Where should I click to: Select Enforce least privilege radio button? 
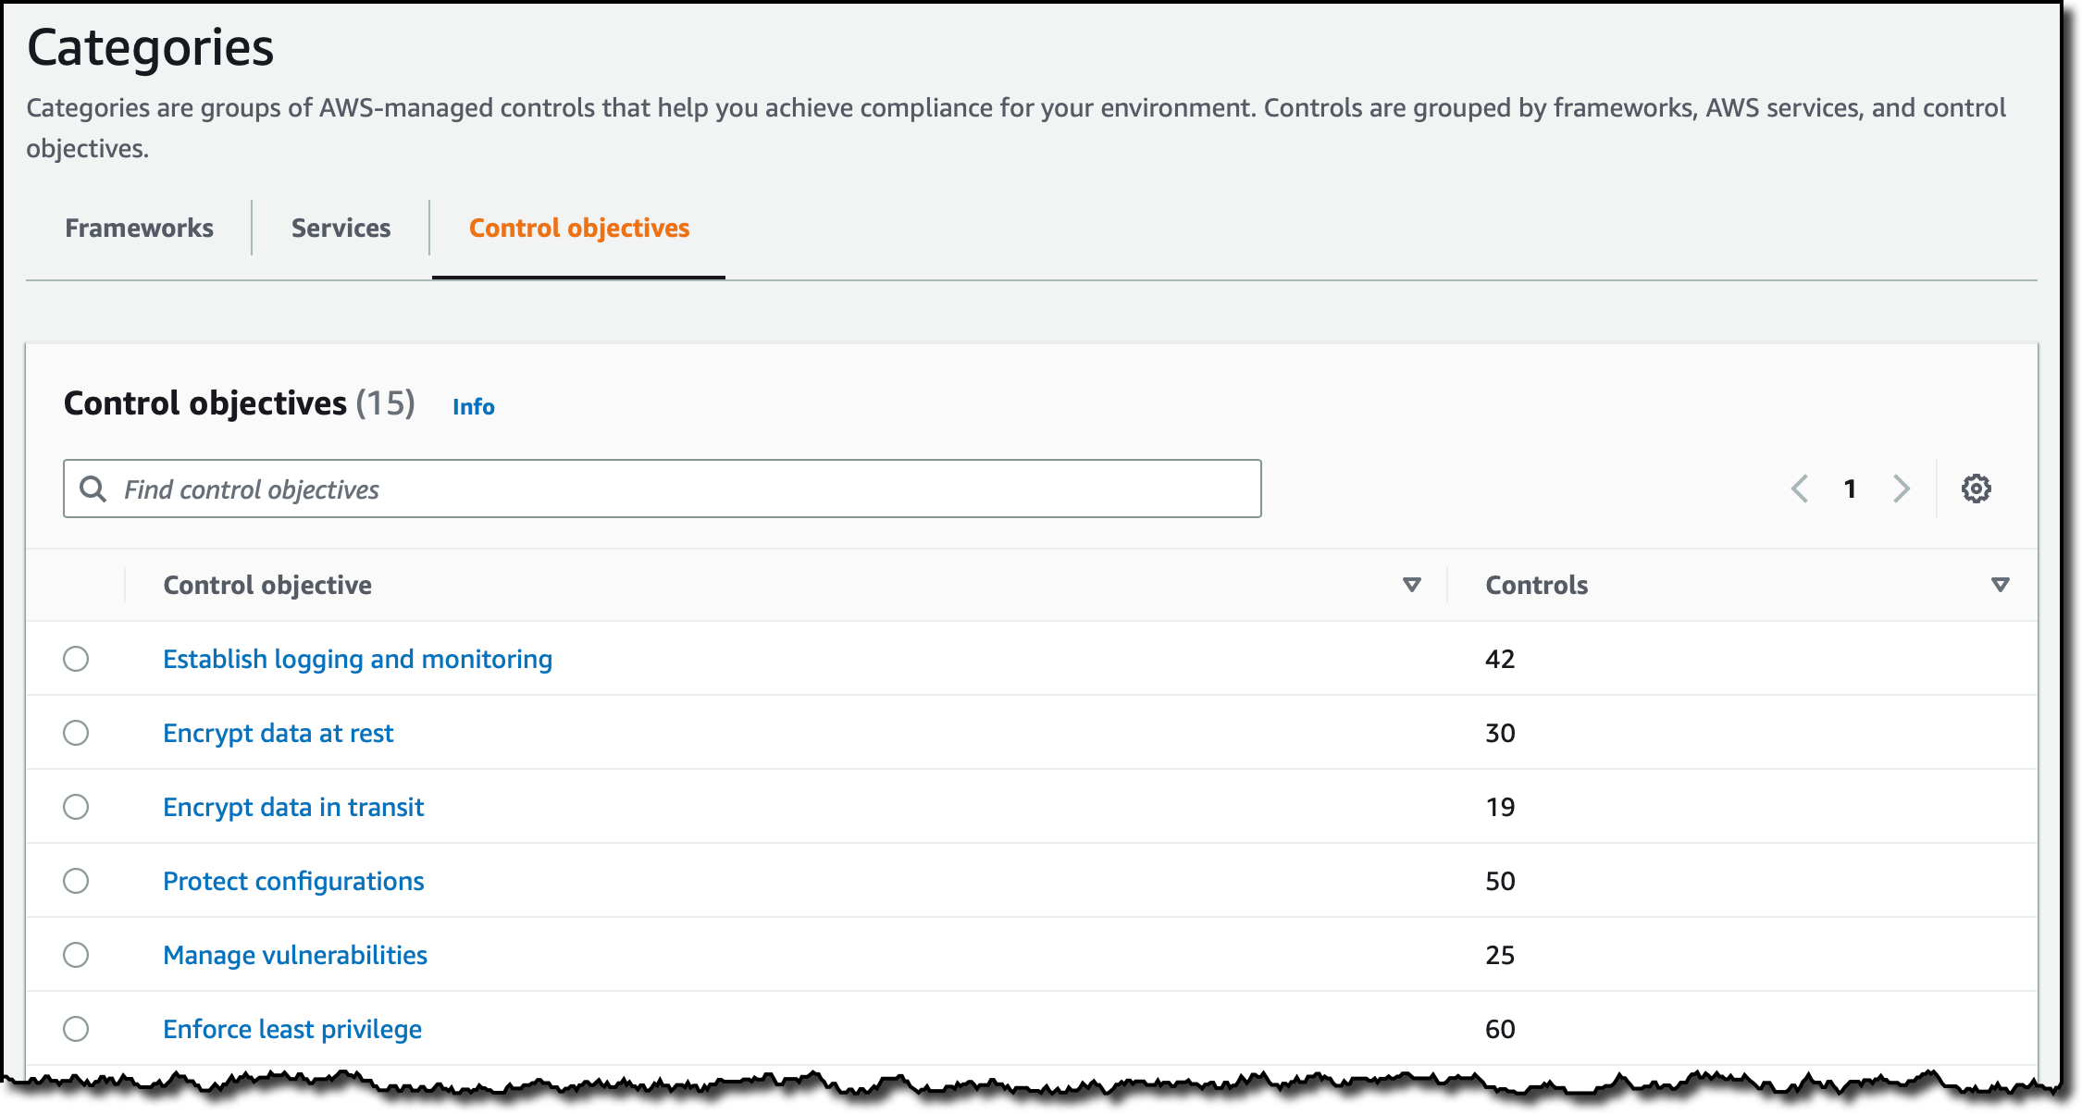[x=76, y=1029]
